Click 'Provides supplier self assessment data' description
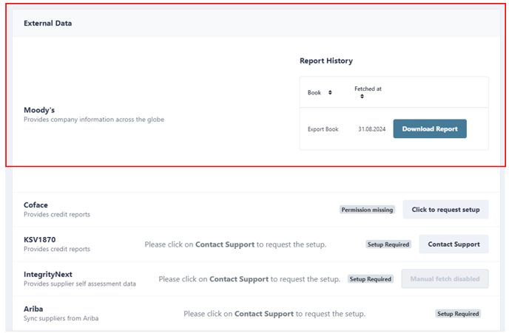This screenshot has height=333, width=509. 80,284
